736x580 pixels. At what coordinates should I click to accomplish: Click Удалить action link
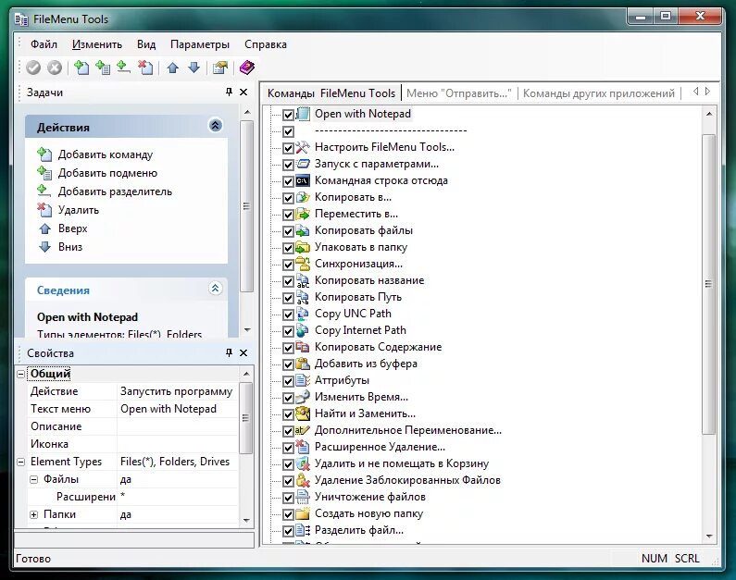pyautogui.click(x=79, y=210)
